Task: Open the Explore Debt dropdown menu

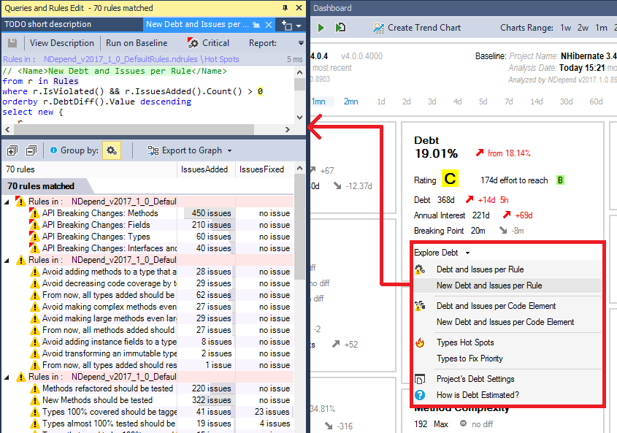Action: coord(442,253)
